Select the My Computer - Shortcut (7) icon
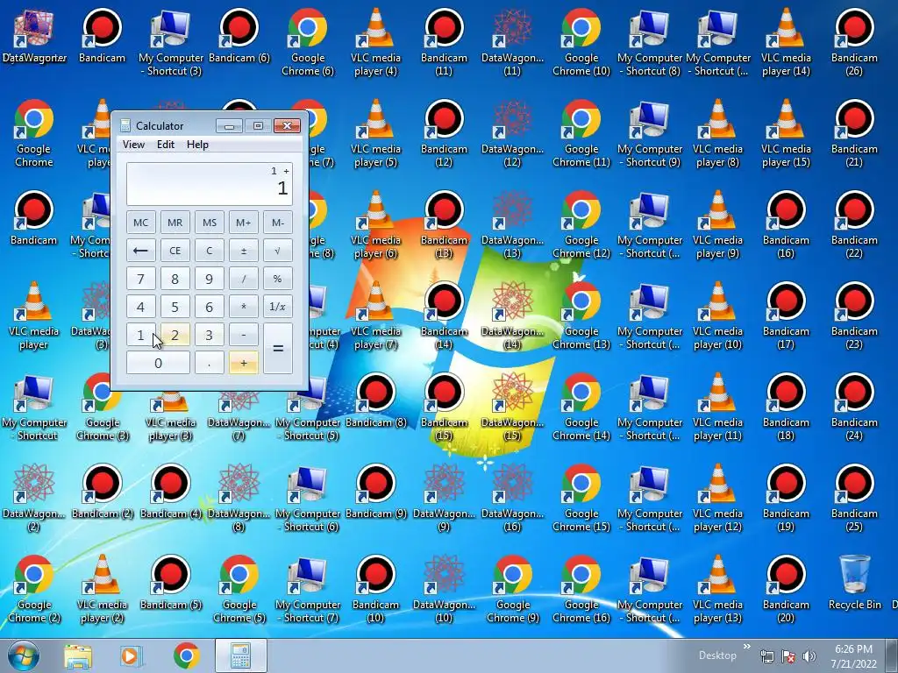Image resolution: width=898 pixels, height=673 pixels. [x=308, y=590]
